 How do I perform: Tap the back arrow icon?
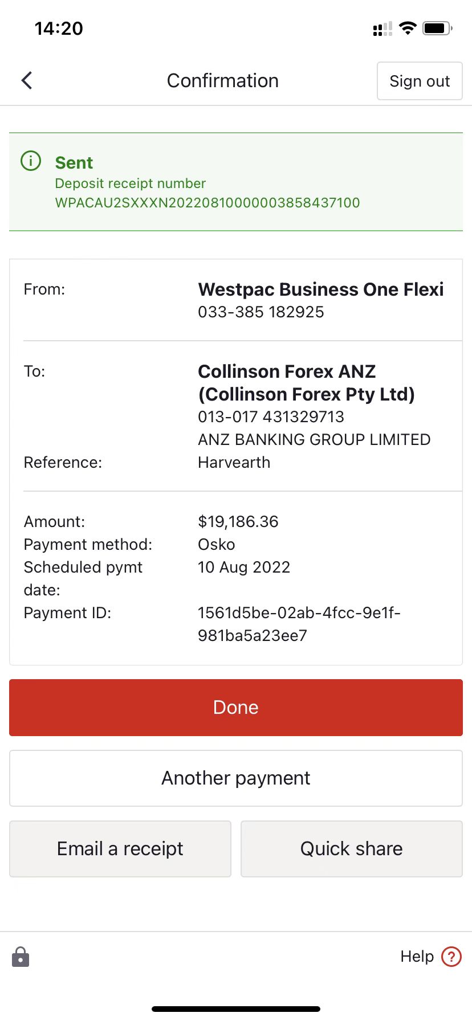(x=27, y=80)
